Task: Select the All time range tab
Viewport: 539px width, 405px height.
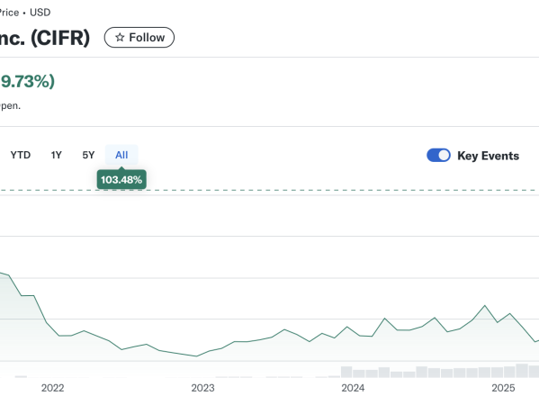Action: coord(121,155)
